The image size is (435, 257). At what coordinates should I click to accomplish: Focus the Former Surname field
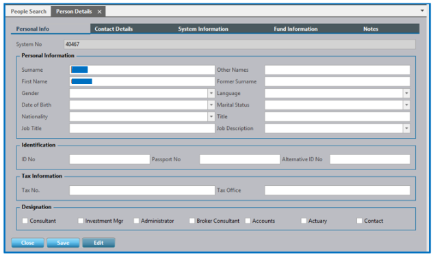coord(337,81)
